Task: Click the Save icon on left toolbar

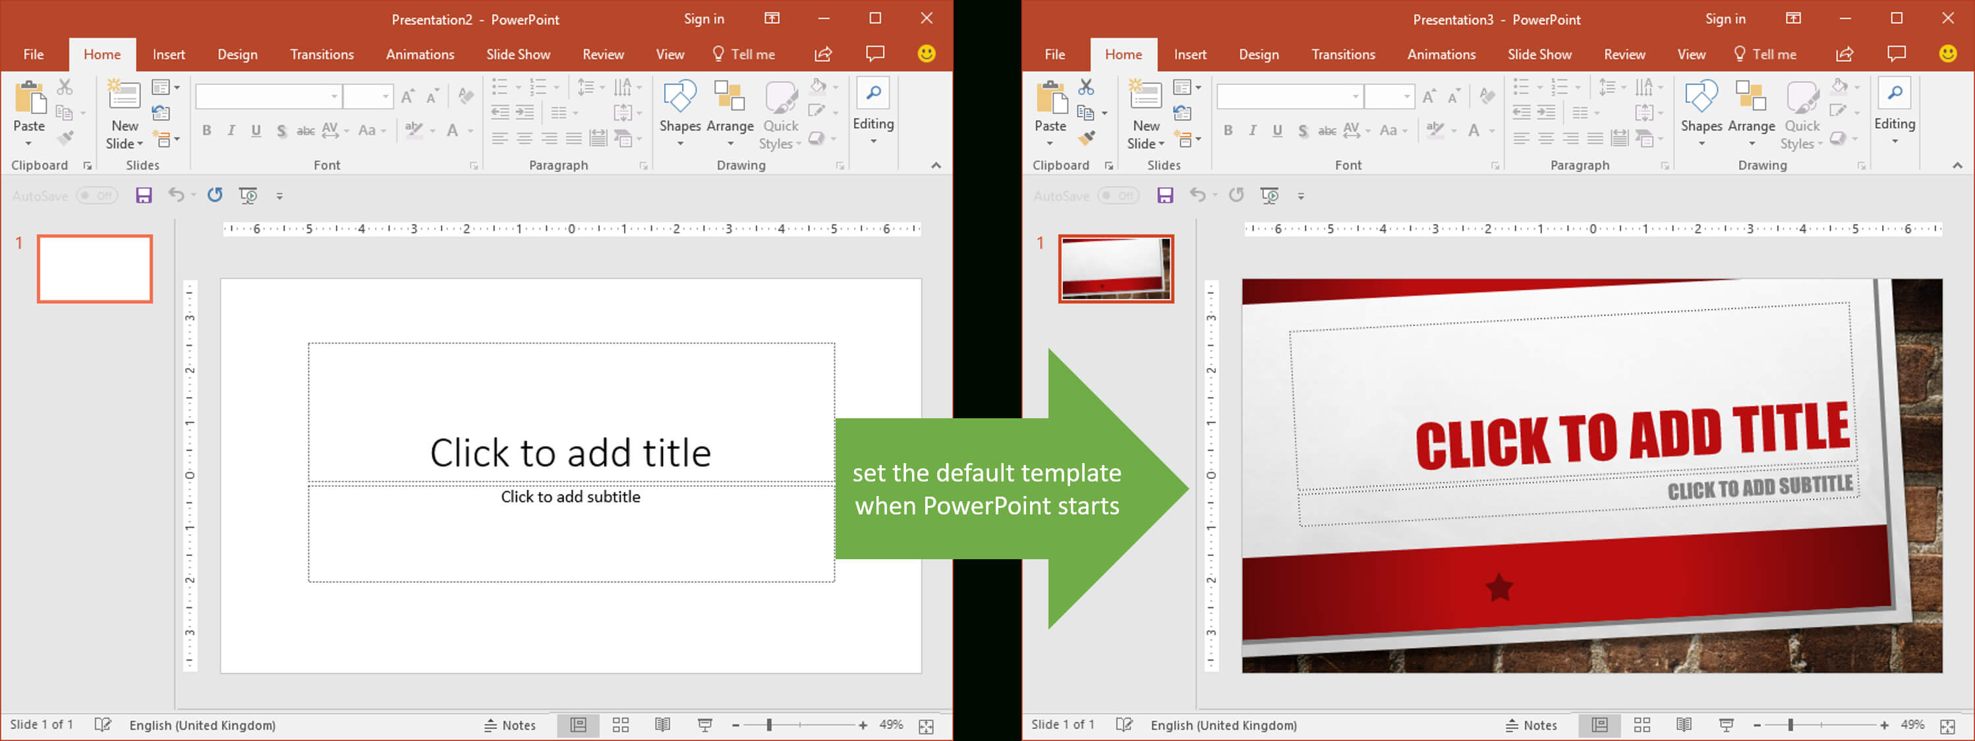Action: [x=144, y=196]
